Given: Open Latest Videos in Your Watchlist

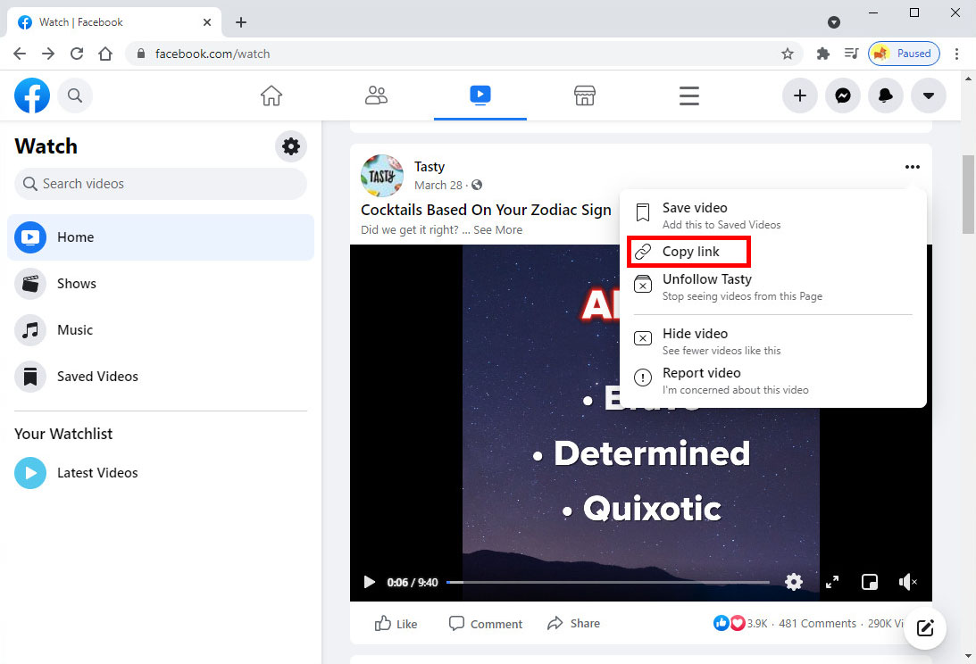Looking at the screenshot, I should (x=161, y=473).
